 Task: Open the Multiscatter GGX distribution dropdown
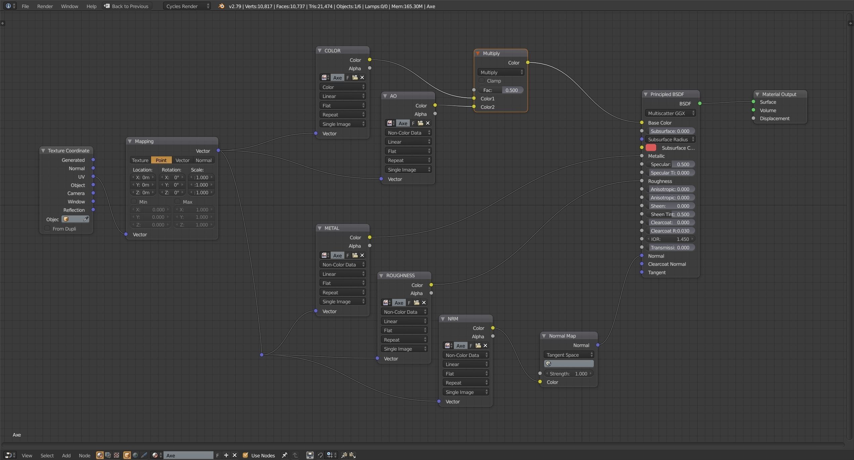coord(670,113)
